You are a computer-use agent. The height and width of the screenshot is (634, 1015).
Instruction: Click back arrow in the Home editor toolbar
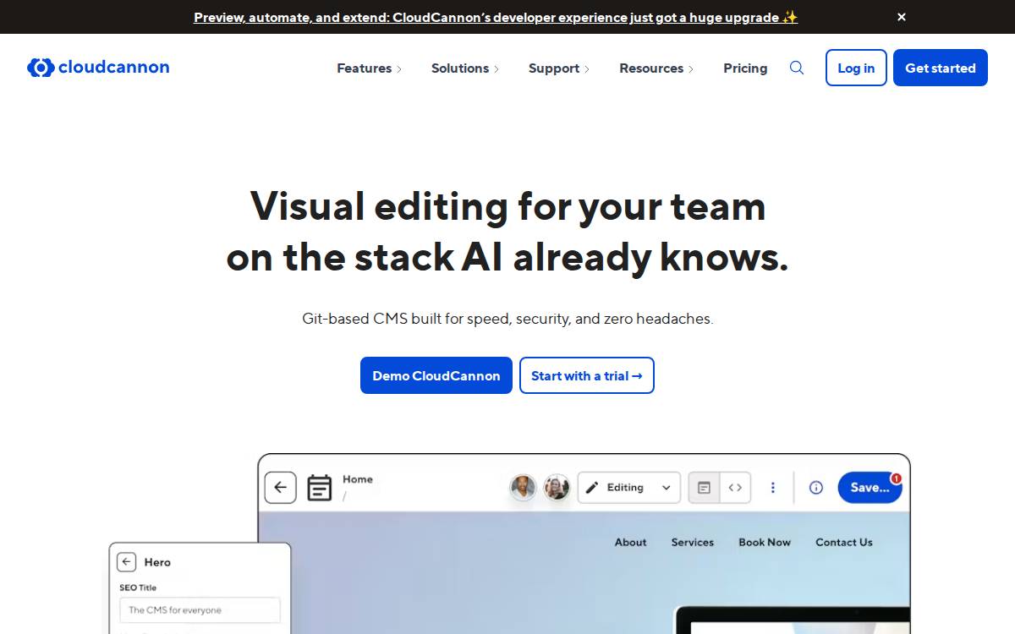(x=280, y=488)
